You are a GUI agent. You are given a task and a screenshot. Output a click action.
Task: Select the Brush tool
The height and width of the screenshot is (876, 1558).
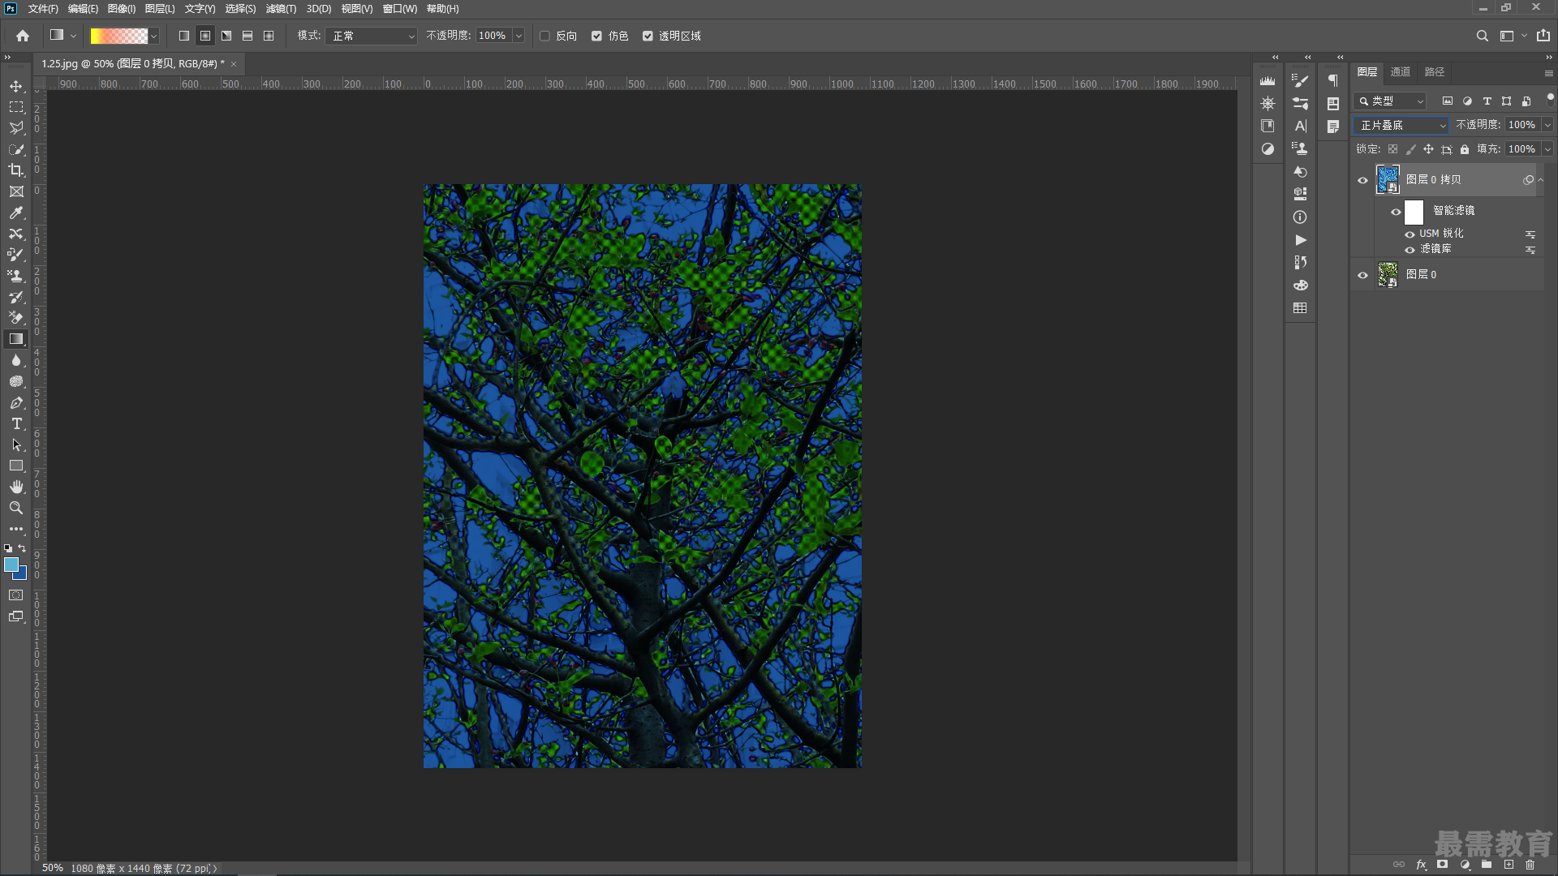coord(16,255)
